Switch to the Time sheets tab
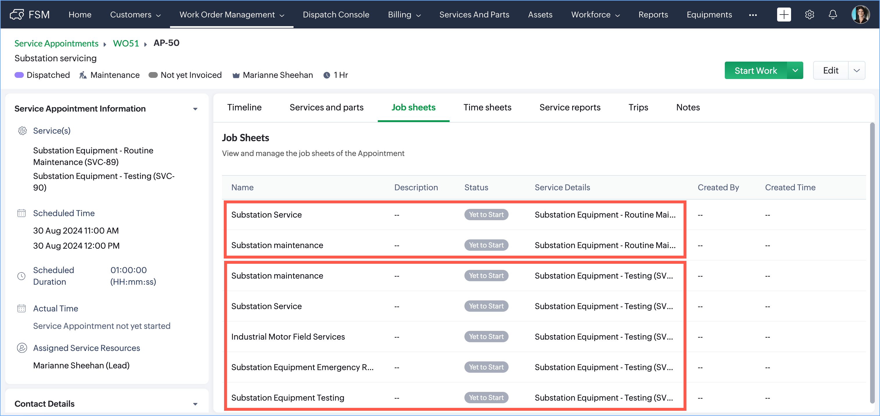The width and height of the screenshot is (880, 416). pyautogui.click(x=487, y=107)
